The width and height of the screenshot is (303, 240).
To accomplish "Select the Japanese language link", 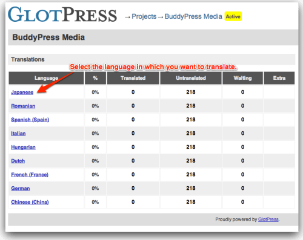I will [22, 92].
